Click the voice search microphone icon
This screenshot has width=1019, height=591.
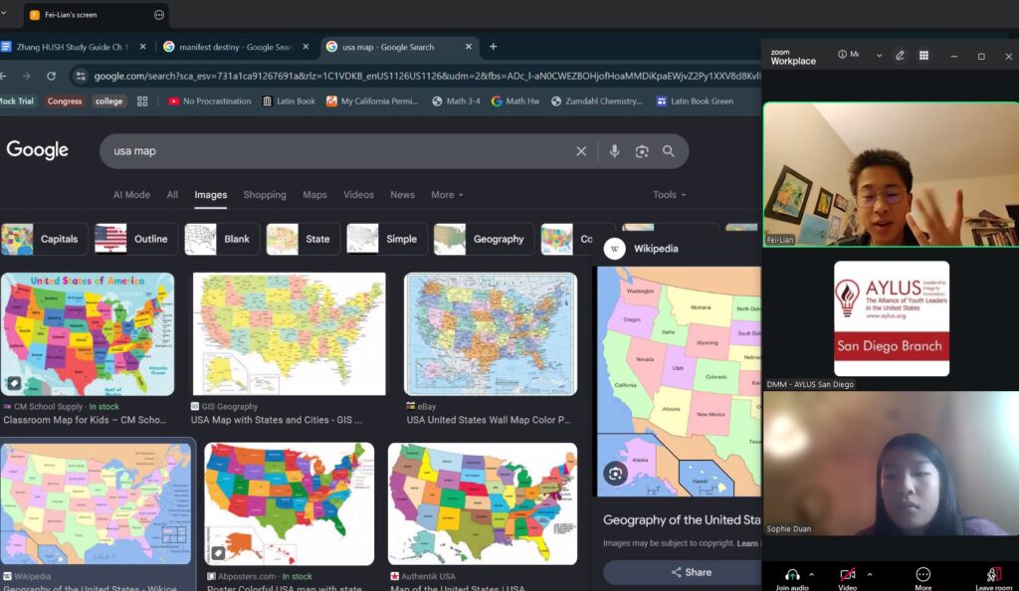(614, 151)
